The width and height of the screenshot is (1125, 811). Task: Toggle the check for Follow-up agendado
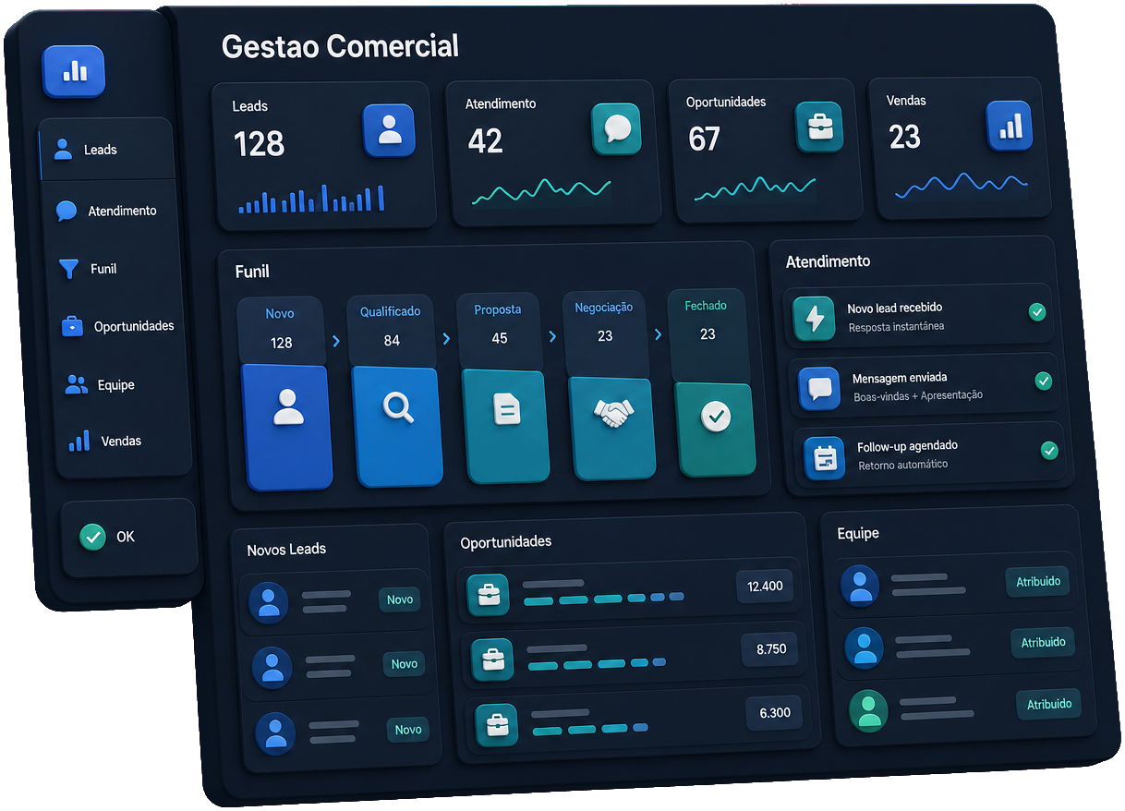pos(1049,451)
